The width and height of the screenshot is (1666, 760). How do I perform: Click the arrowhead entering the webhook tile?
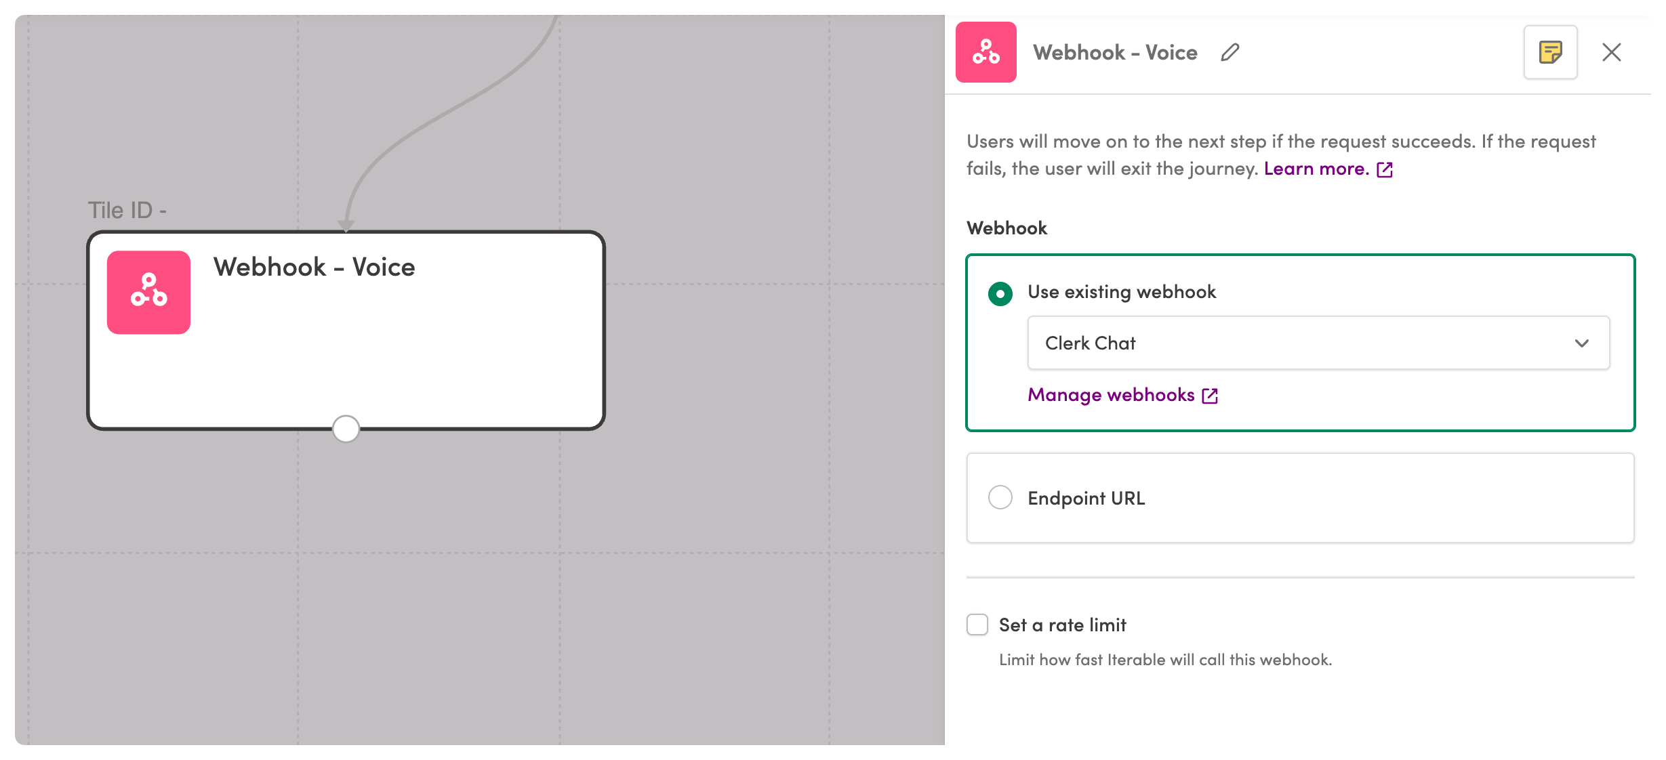[x=346, y=225]
